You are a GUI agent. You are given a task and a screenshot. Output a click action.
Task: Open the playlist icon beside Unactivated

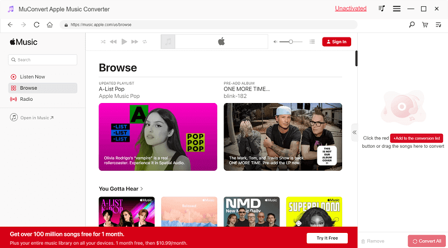coord(382,9)
